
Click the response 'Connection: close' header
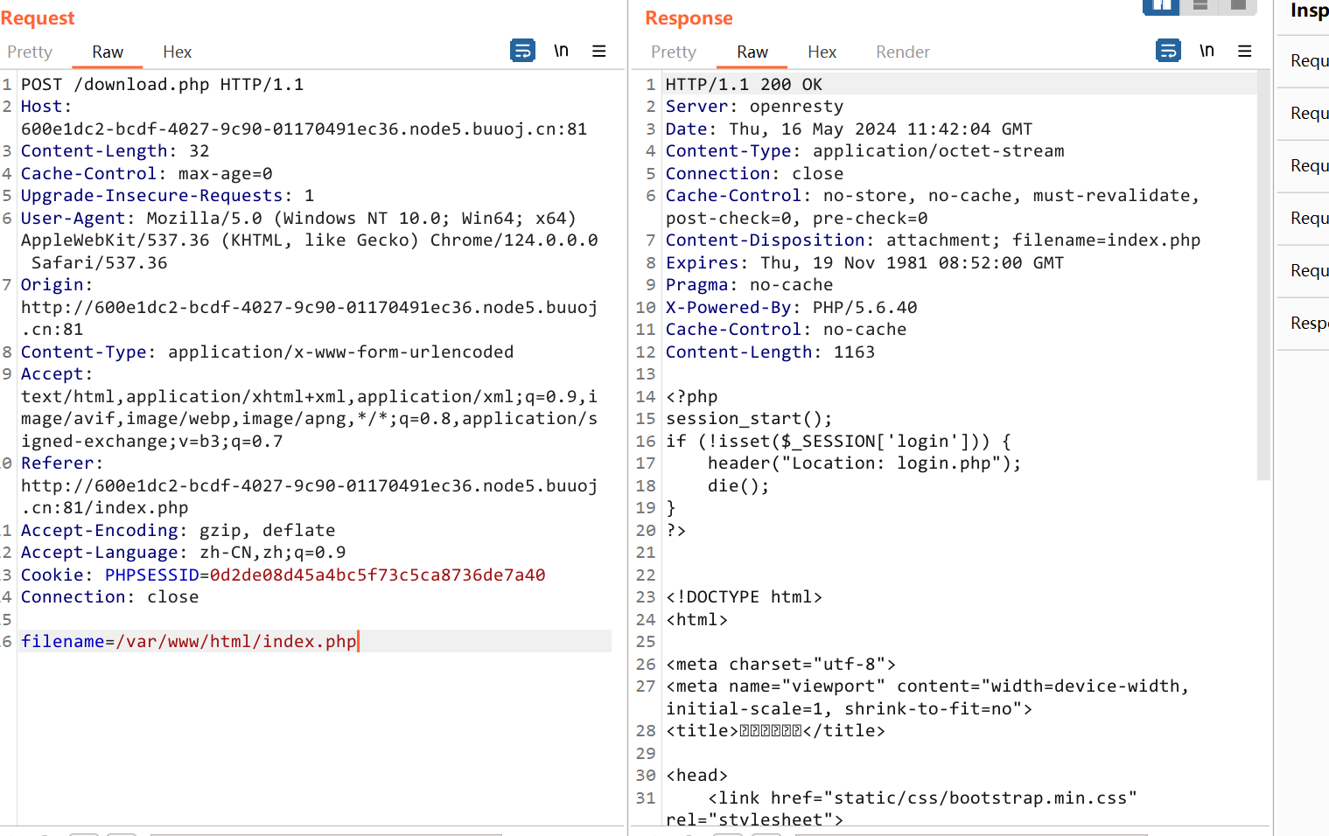(x=755, y=174)
